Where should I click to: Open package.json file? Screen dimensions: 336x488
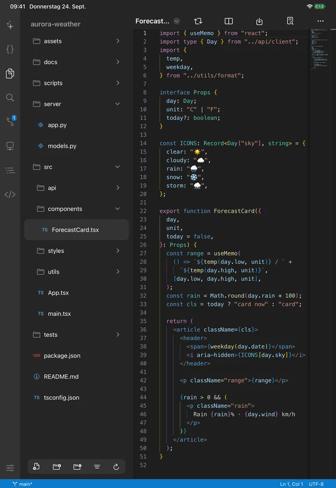pyautogui.click(x=76, y=355)
